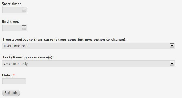
Task: Click the 'Start time:' label
Action: tap(11, 4)
